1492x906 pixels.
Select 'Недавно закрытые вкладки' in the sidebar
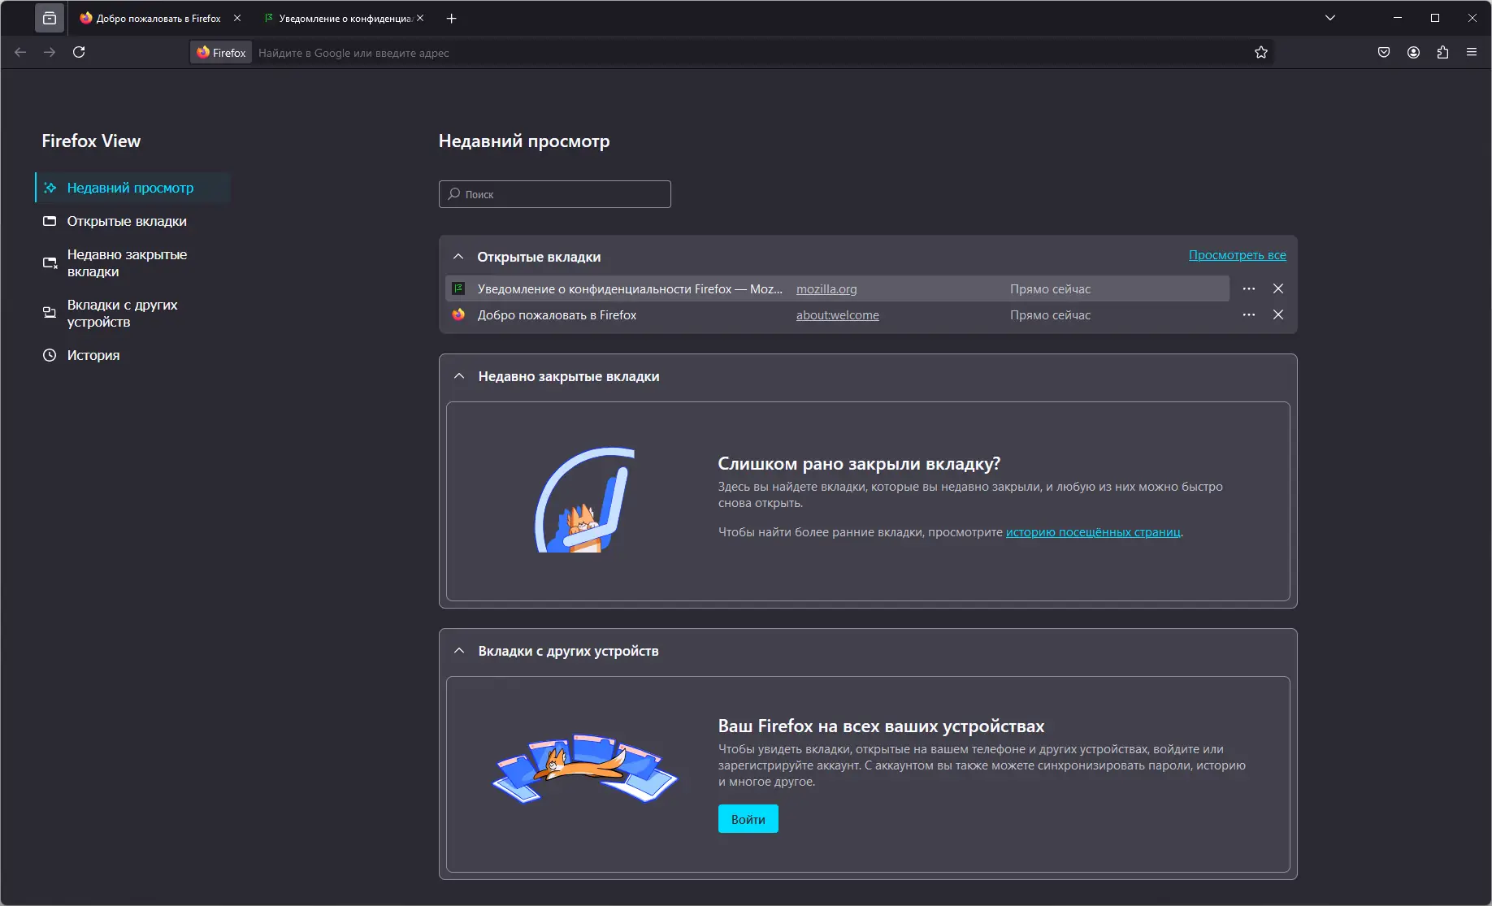(132, 263)
